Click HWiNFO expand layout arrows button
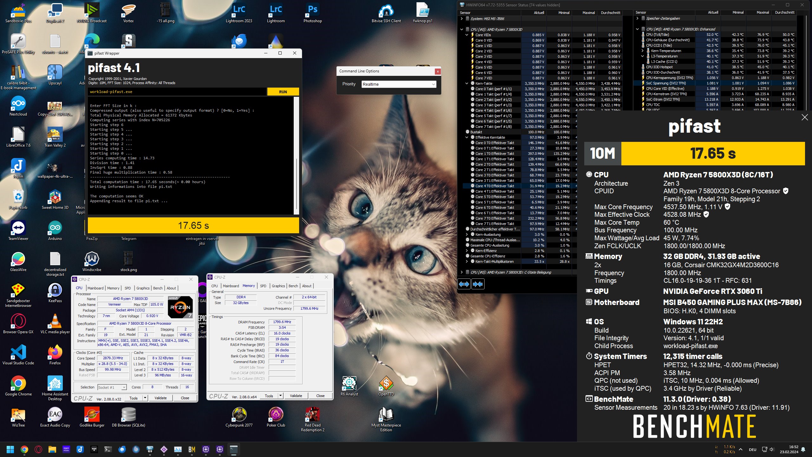This screenshot has height=457, width=812. point(464,284)
